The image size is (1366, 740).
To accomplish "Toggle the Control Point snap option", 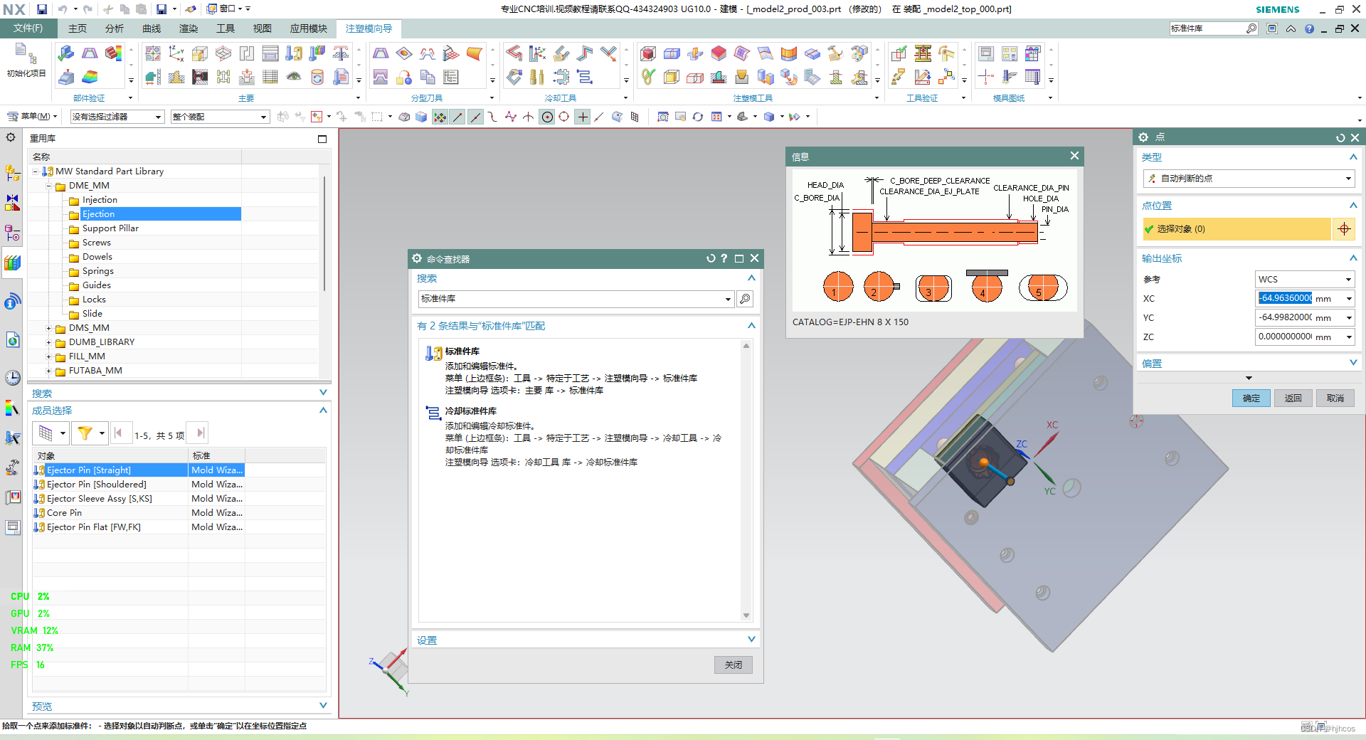I will (x=492, y=117).
